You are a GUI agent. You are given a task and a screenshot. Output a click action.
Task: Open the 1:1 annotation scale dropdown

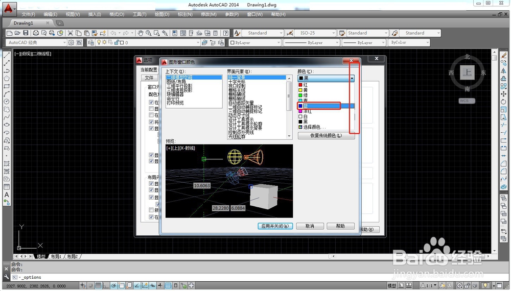[430, 286]
